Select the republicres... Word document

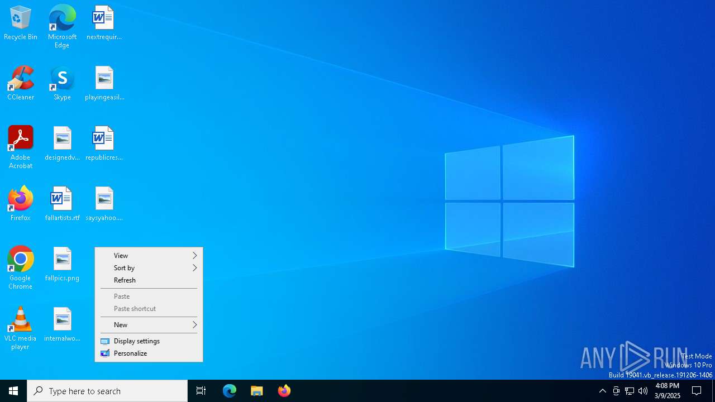(104, 144)
